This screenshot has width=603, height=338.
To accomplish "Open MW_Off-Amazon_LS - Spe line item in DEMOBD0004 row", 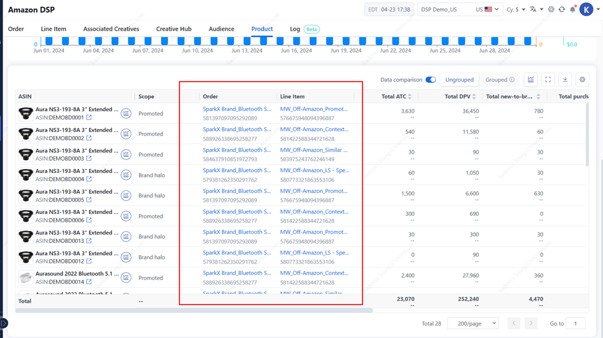I will click(x=314, y=170).
